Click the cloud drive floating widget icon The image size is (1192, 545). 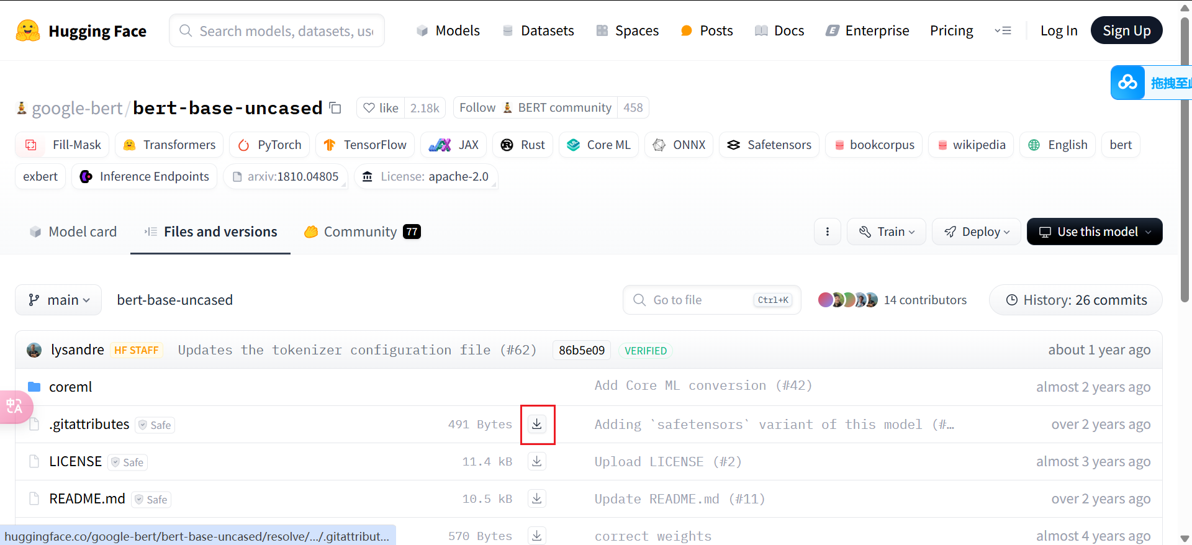pos(1128,83)
